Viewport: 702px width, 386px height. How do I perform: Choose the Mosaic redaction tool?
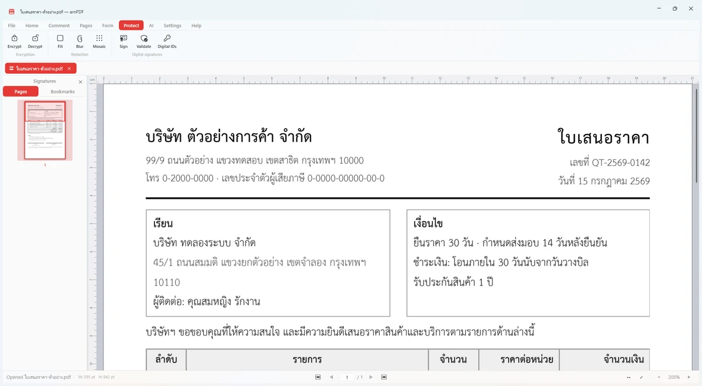pyautogui.click(x=99, y=41)
